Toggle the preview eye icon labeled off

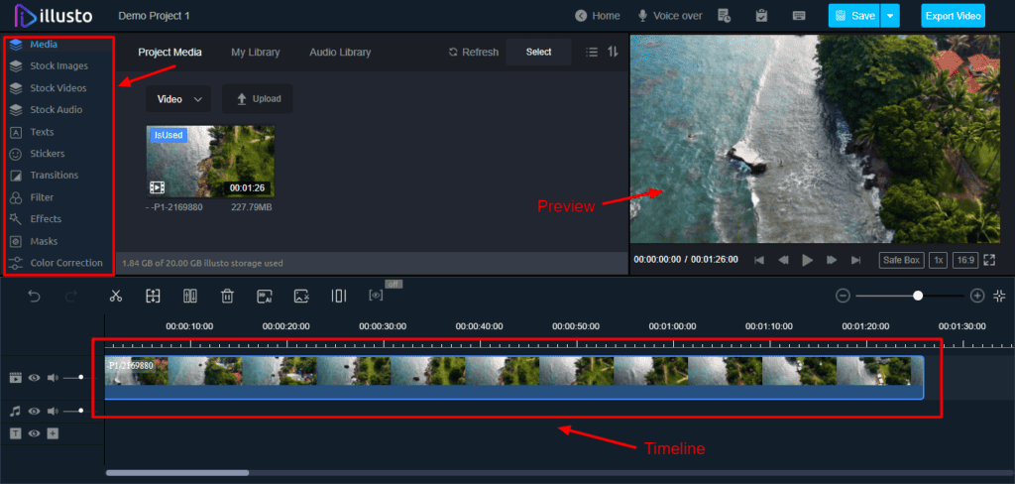[376, 296]
